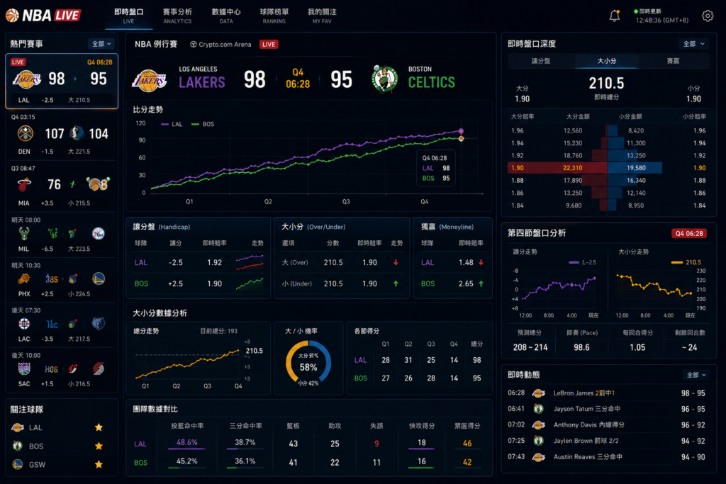
Task: Open the 全部 dropdown in 即時盤口深度
Action: pos(693,44)
